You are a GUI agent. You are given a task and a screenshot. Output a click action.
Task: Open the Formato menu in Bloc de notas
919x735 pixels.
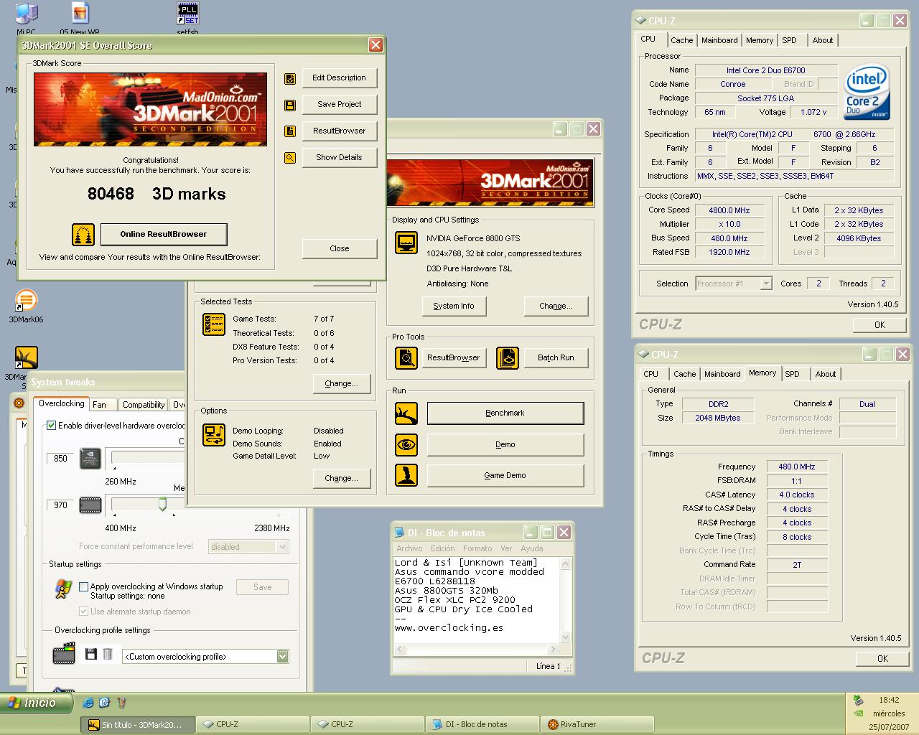click(x=477, y=548)
